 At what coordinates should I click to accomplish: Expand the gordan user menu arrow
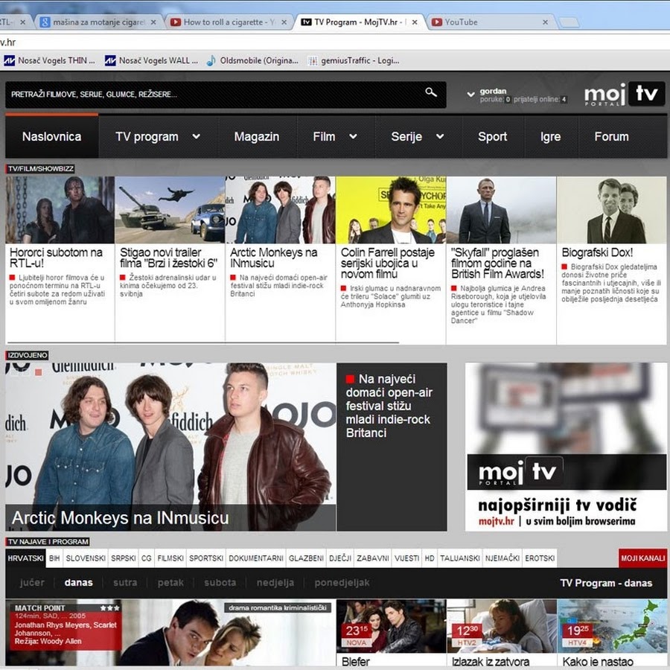click(x=471, y=94)
